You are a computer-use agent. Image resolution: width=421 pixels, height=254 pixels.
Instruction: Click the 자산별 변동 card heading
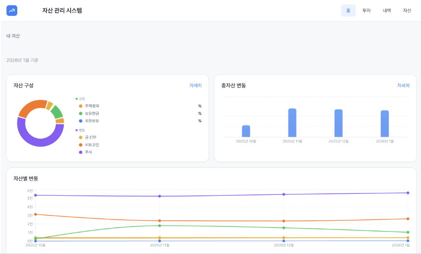pyautogui.click(x=26, y=178)
